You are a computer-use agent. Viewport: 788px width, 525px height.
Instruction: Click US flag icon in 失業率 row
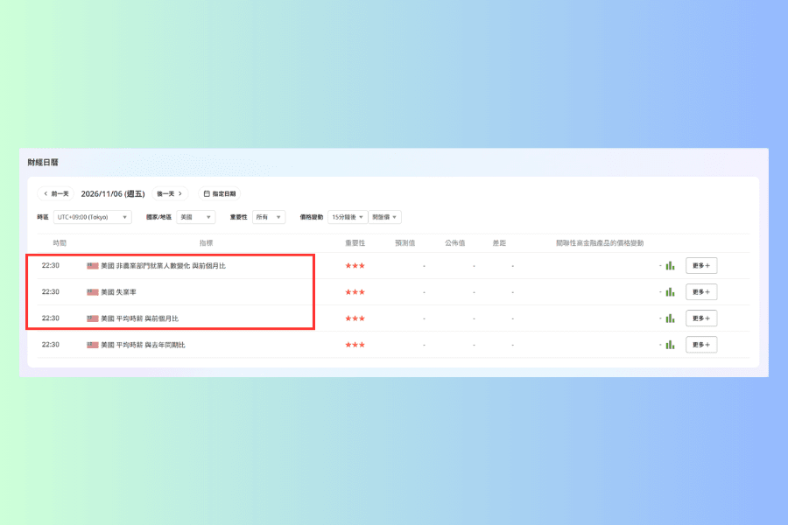pos(93,292)
